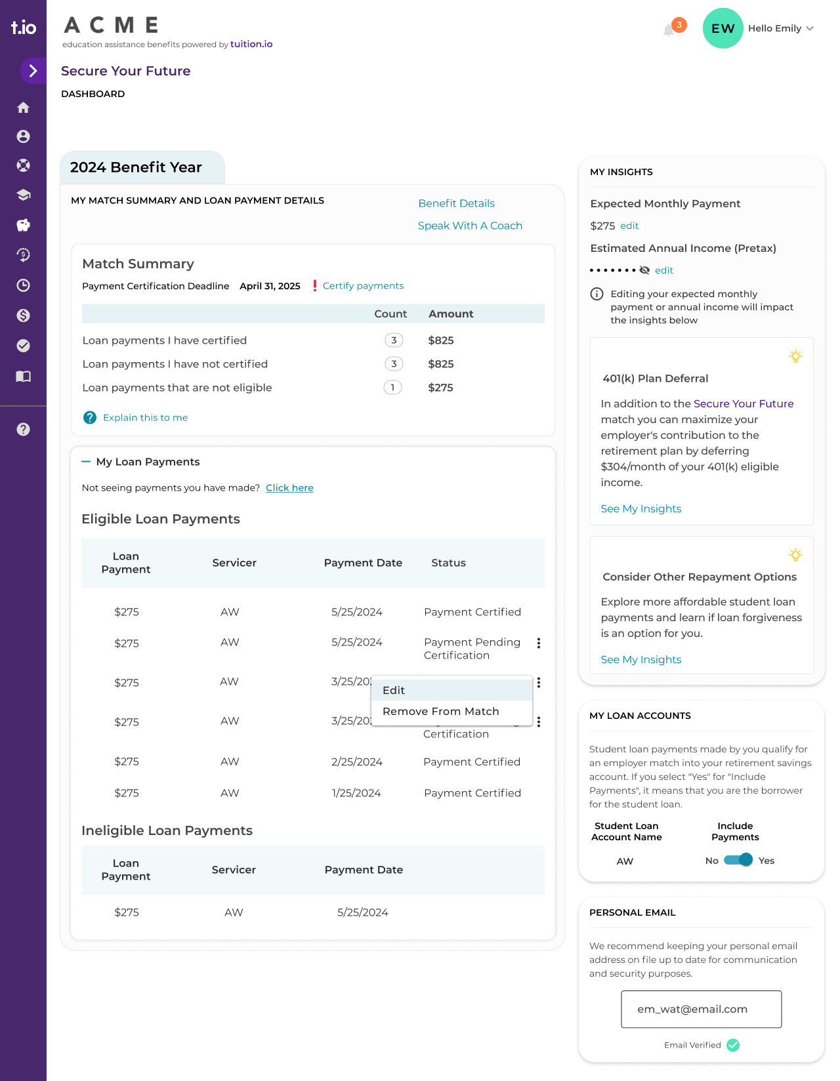Click the t.io logo
This screenshot has width=840, height=1081.
(24, 28)
